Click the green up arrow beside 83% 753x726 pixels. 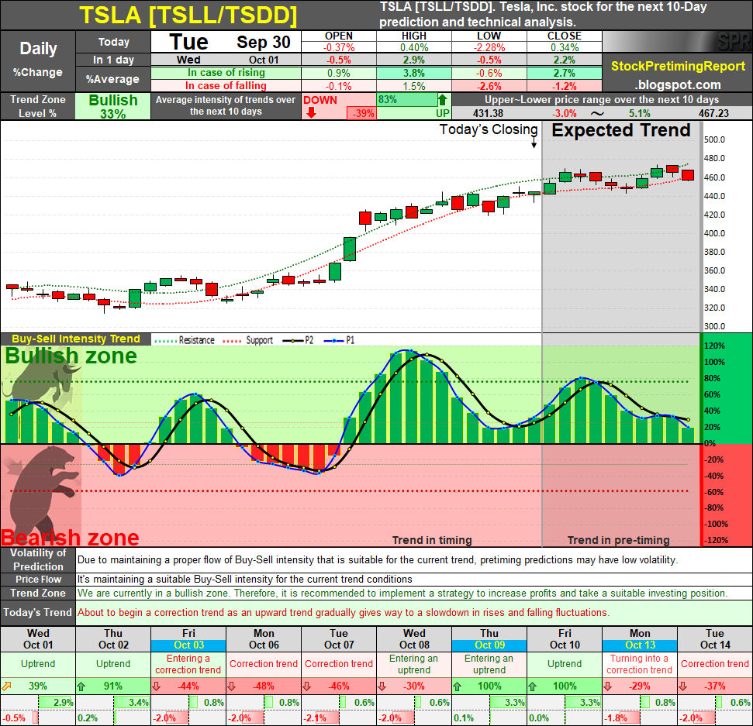pos(442,100)
